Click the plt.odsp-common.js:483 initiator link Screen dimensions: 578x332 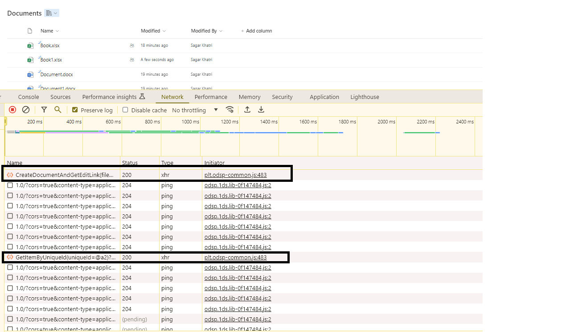pyautogui.click(x=235, y=175)
